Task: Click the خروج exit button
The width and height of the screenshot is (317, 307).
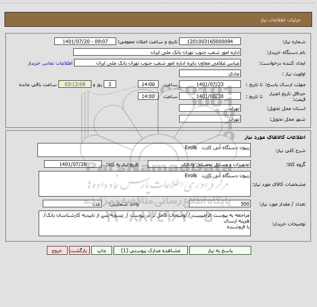Action: click(57, 251)
